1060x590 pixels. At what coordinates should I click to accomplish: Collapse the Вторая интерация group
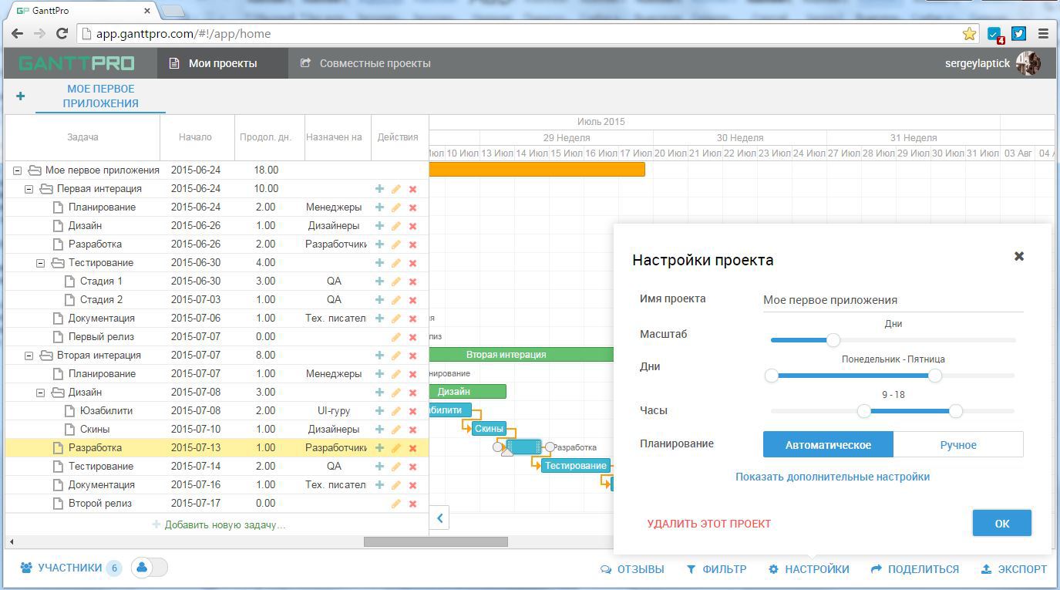[x=29, y=356]
